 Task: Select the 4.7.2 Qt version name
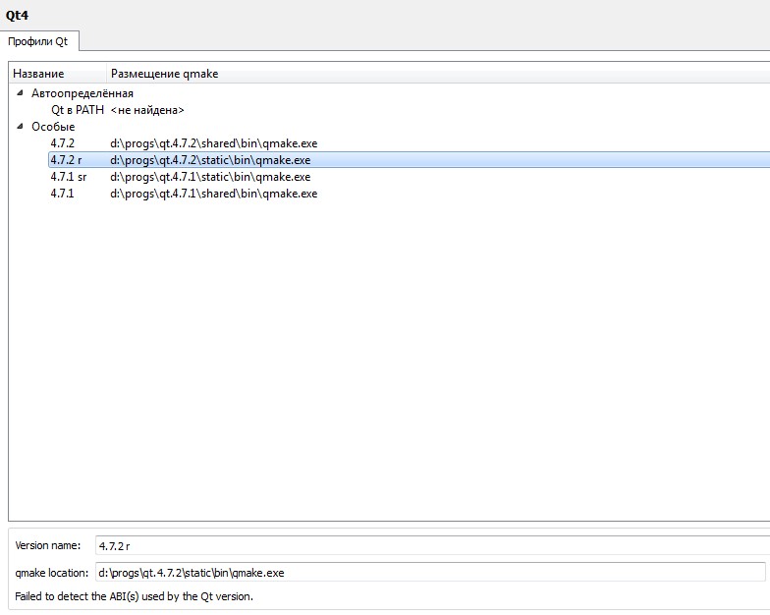pos(62,143)
